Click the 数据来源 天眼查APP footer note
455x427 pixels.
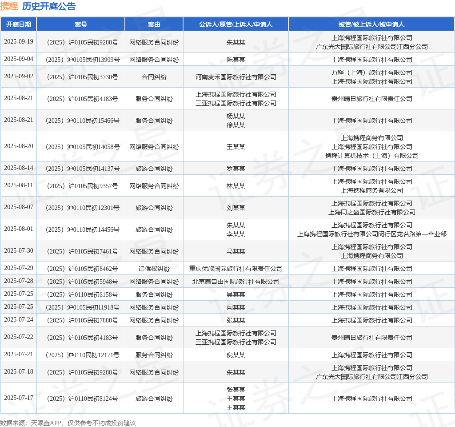tap(68, 423)
